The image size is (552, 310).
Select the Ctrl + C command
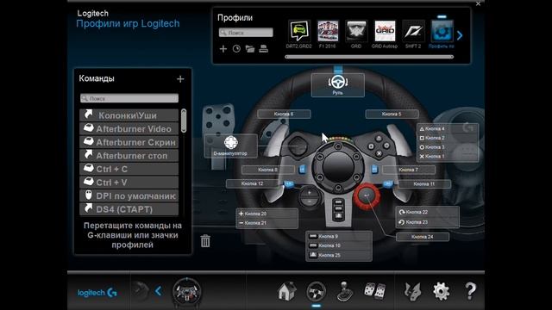coord(129,169)
